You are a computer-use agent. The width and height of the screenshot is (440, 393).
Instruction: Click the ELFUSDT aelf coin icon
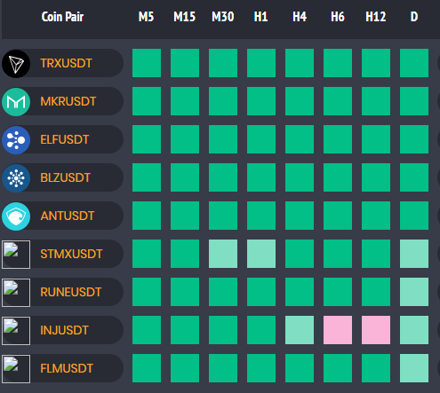[x=16, y=140]
